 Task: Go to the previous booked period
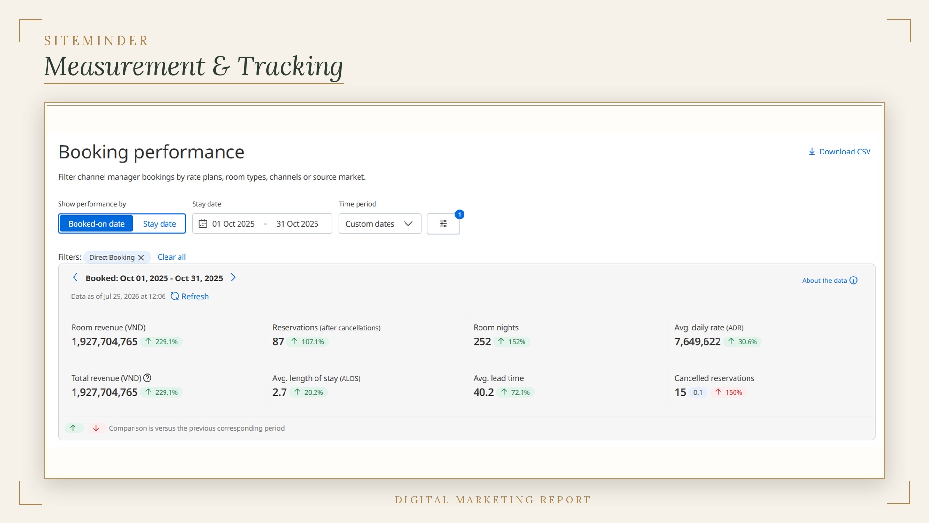75,277
